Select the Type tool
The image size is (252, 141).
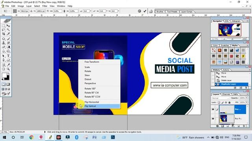8,56
